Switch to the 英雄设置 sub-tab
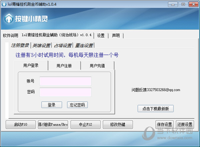200x147 pixels. [x=41, y=45]
